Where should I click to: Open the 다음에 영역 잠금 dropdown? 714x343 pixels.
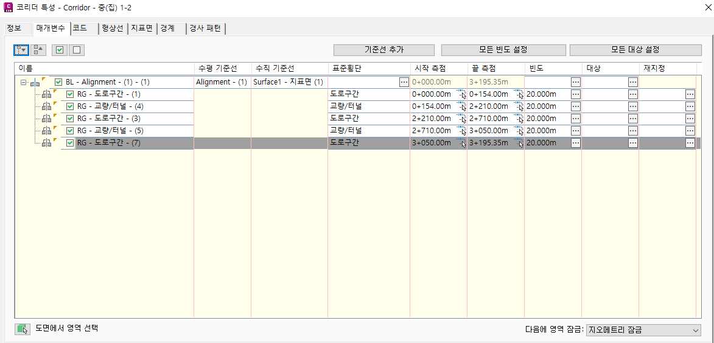pyautogui.click(x=643, y=330)
